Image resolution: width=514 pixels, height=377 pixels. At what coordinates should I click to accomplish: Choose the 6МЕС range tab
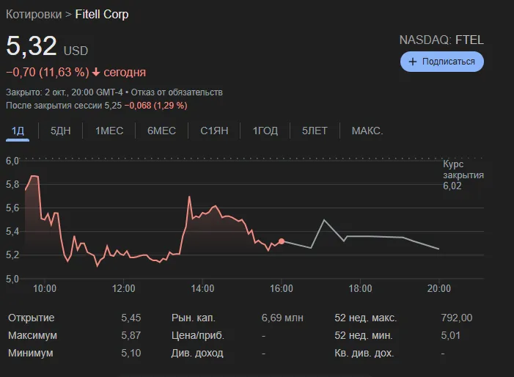point(161,131)
